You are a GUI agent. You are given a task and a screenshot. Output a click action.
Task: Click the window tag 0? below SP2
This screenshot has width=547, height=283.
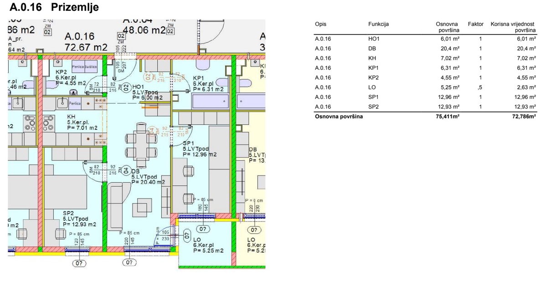(79, 263)
